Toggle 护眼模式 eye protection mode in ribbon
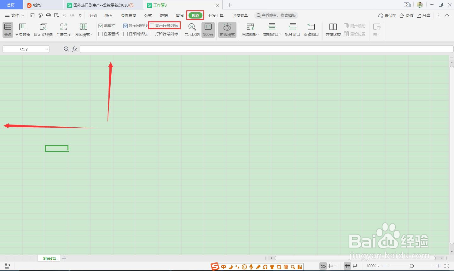The width and height of the screenshot is (454, 271). click(227, 30)
